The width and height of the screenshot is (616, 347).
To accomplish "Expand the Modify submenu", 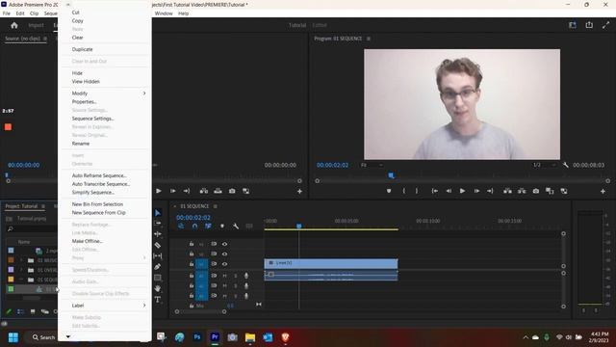I will pos(105,93).
